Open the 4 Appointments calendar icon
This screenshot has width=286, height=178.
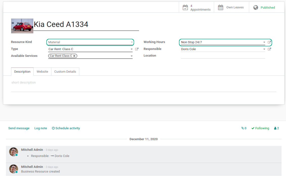tap(185, 7)
